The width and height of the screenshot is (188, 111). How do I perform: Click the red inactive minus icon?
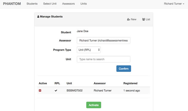pos(40,91)
